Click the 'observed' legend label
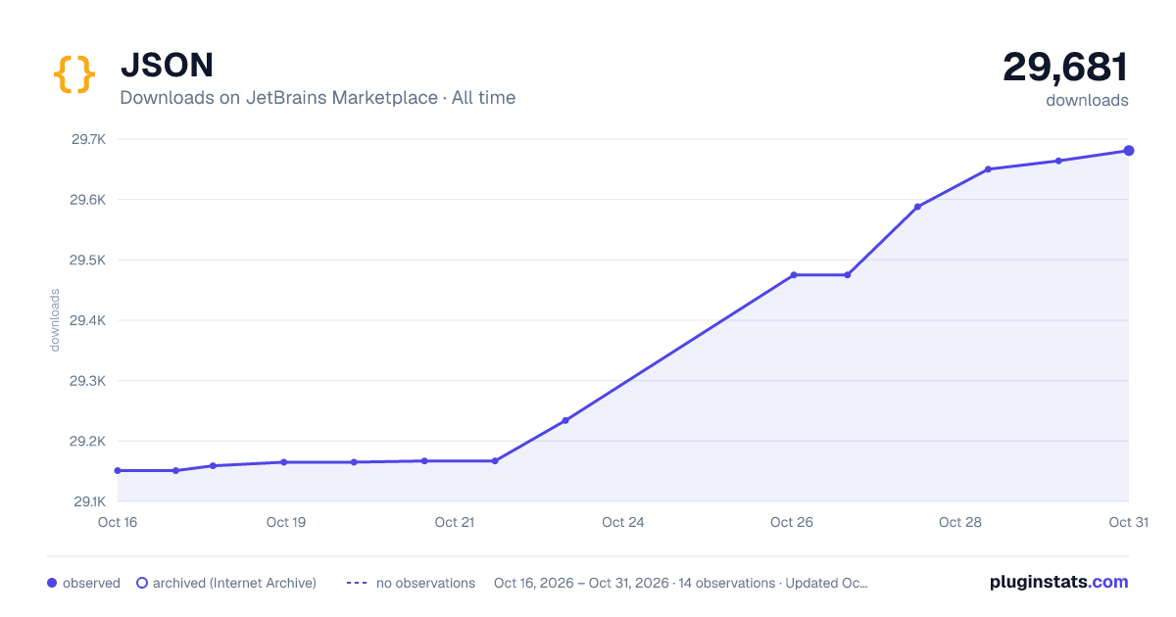The height and width of the screenshot is (617, 1176). coord(91,583)
